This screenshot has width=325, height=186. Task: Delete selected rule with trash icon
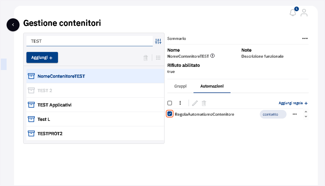pos(204,103)
